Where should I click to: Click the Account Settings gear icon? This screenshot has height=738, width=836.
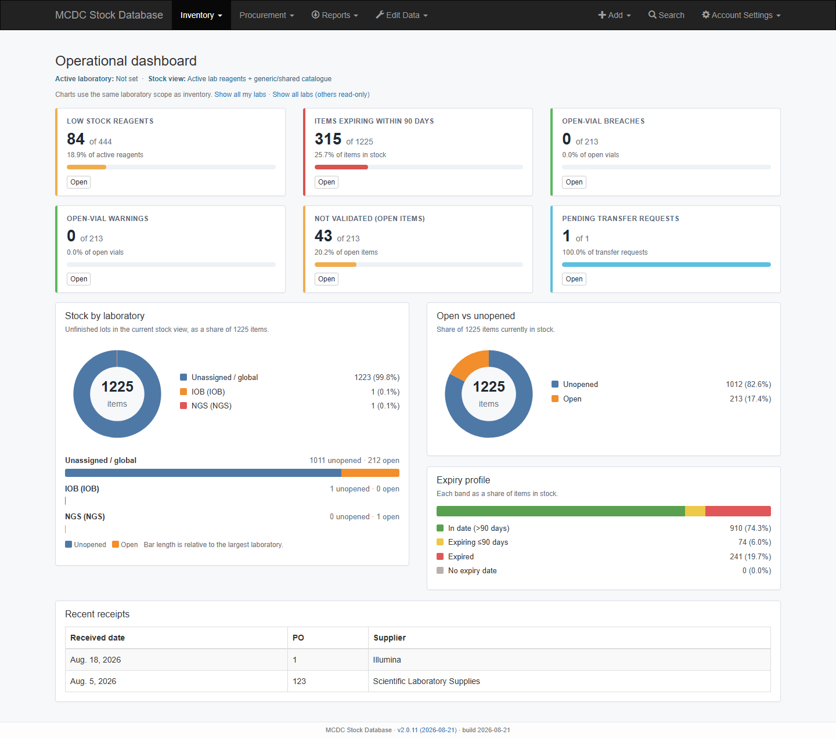[706, 15]
